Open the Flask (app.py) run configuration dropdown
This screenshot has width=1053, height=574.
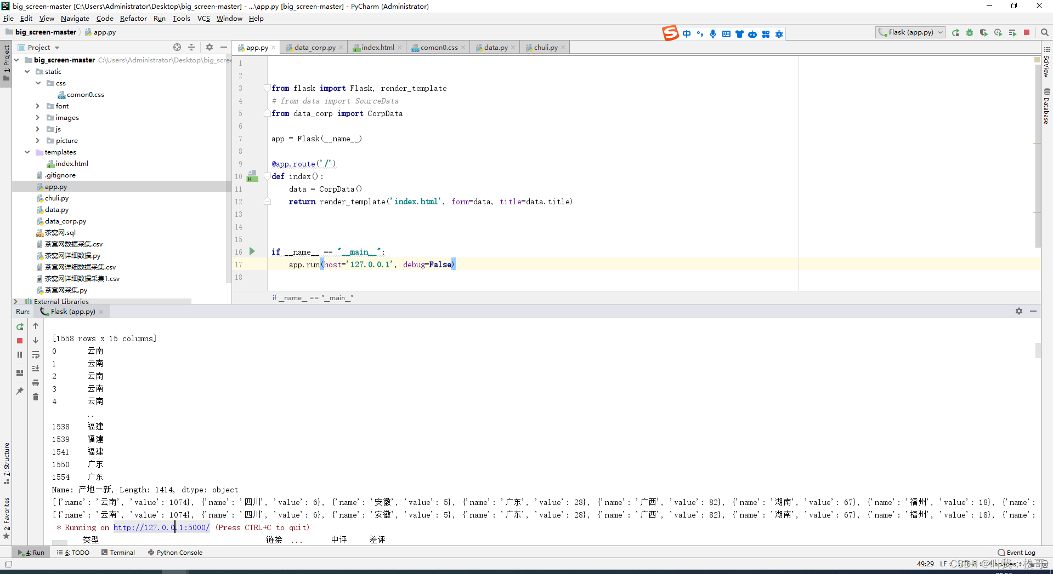910,32
